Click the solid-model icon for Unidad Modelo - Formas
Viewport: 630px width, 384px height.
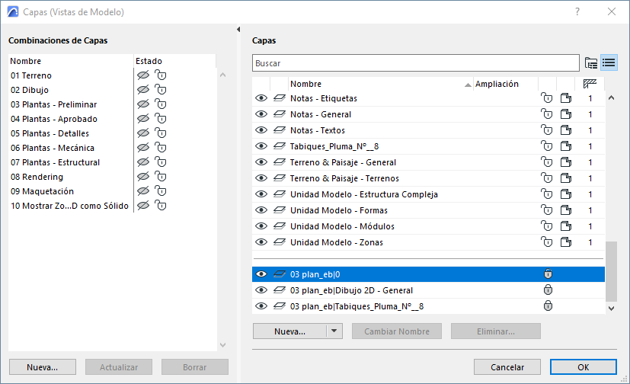(566, 210)
